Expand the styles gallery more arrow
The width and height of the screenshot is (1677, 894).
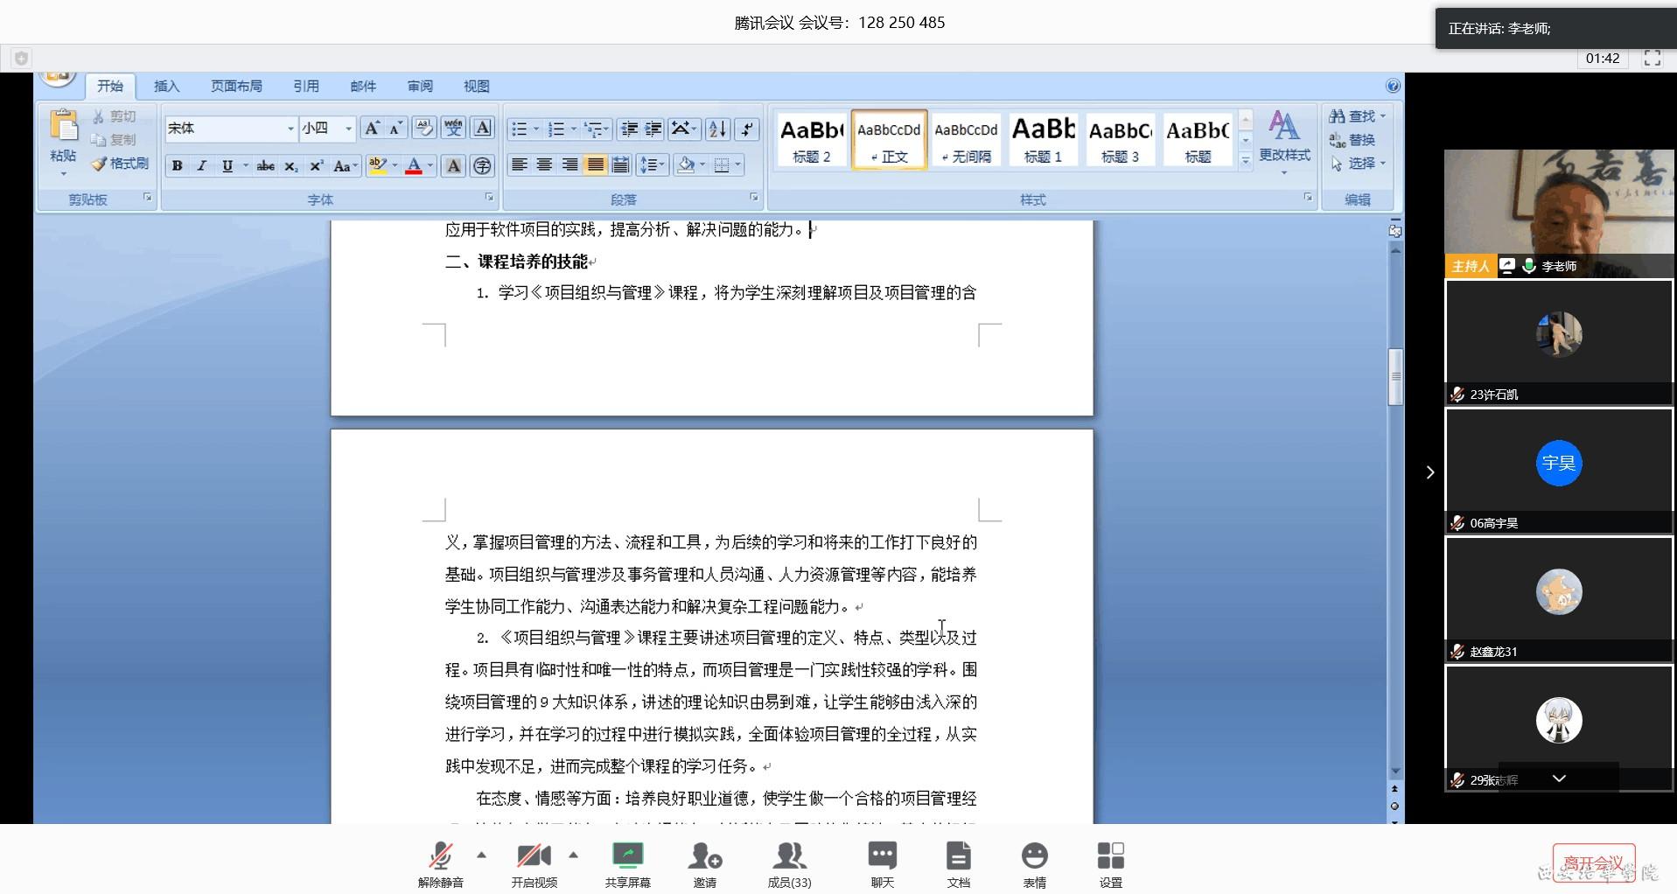[x=1246, y=160]
